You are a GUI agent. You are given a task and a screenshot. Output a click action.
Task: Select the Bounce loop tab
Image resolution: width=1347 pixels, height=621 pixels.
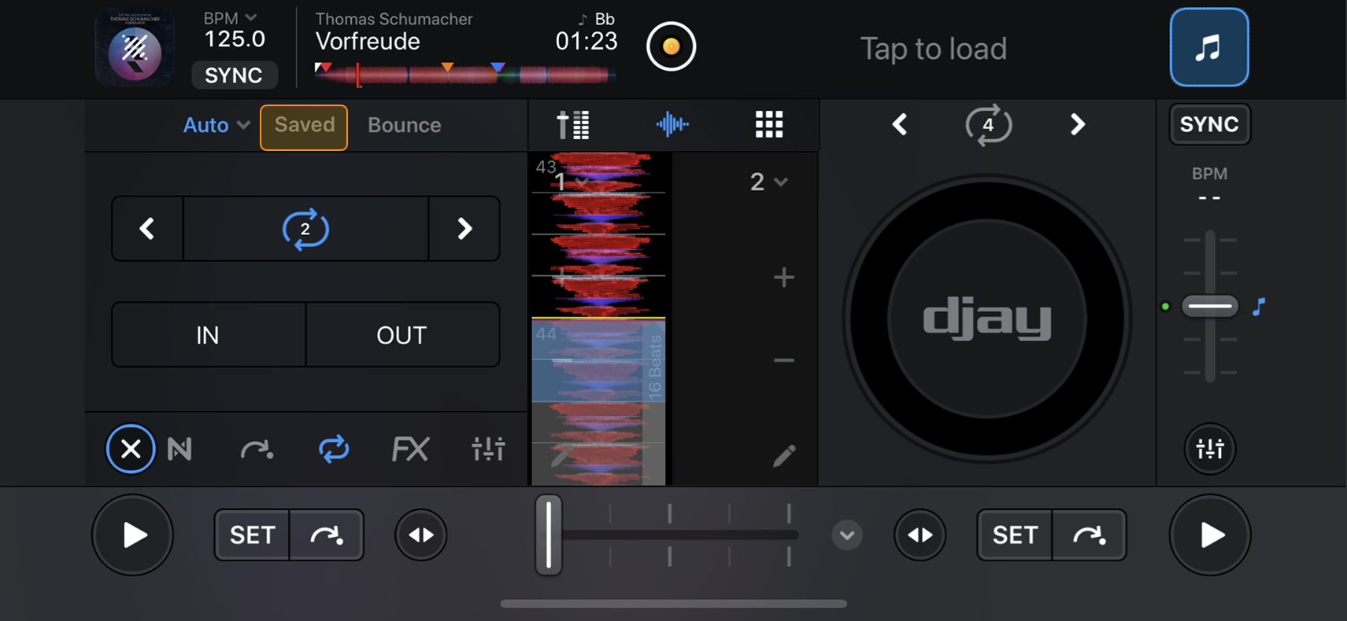405,125
